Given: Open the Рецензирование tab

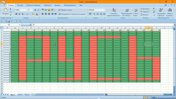Looking at the screenshot, I should click(70, 5).
